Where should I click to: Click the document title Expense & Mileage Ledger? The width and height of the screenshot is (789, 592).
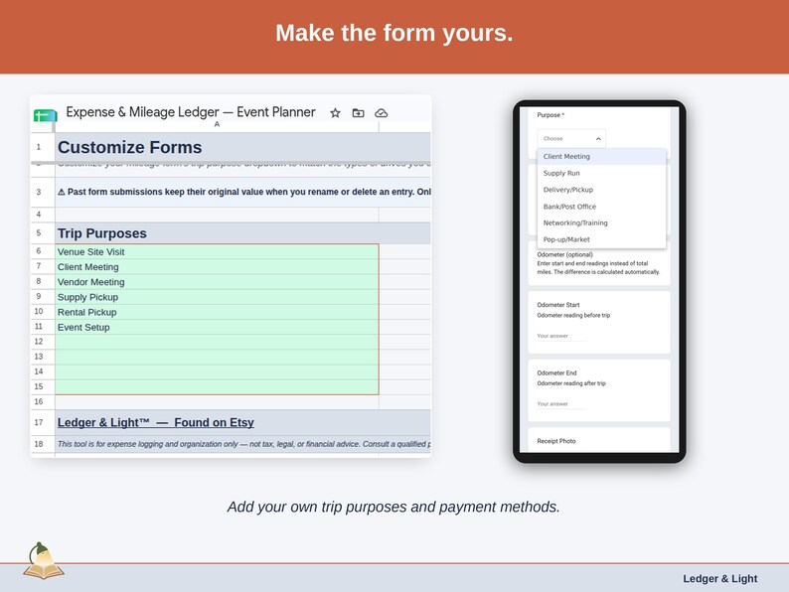coord(191,112)
